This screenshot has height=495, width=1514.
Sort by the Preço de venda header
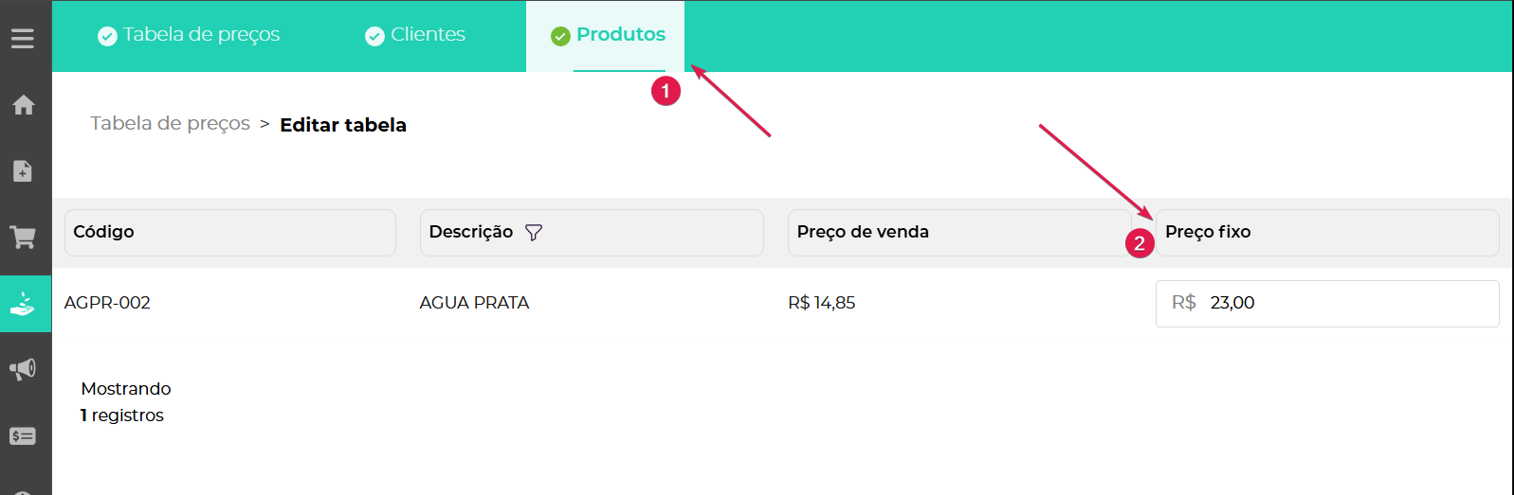click(958, 233)
